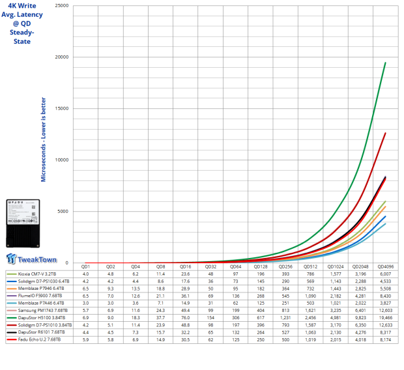Click the 19,466 value in DapuStor H5100 row

(x=386, y=318)
